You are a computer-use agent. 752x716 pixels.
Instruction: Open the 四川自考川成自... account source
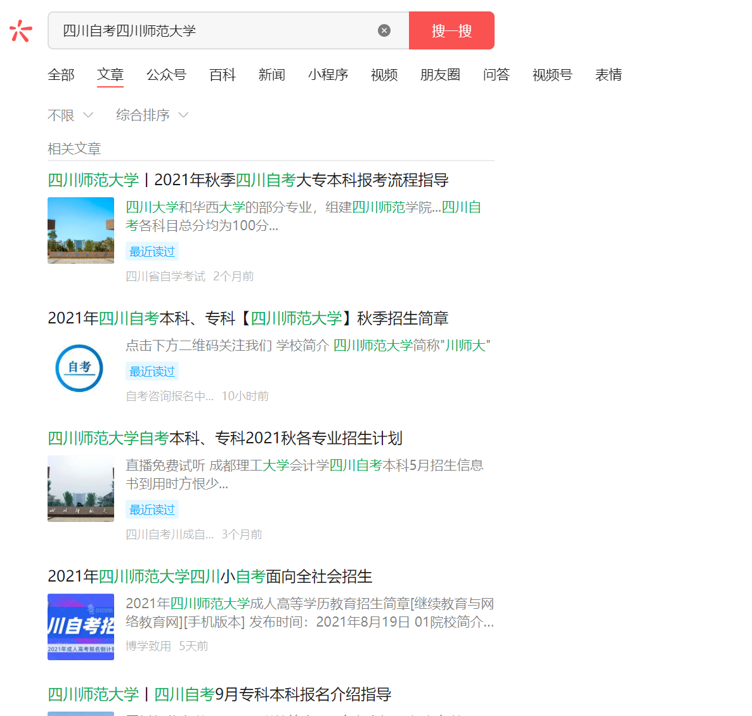coord(170,534)
